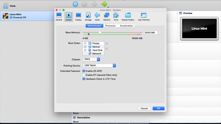Viewport: 221px width, 124px height.
Task: Click the Base Memory slider handle
Action: click(x=100, y=32)
